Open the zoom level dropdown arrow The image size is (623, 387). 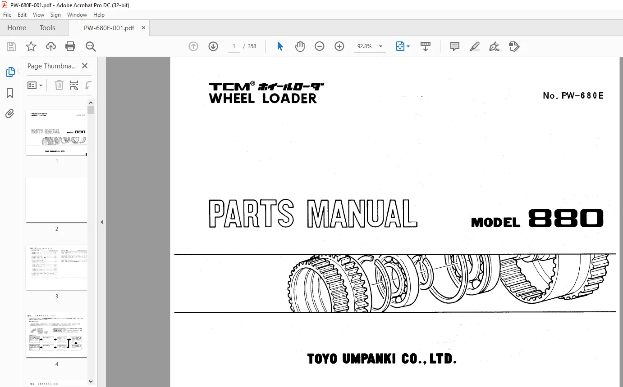pyautogui.click(x=380, y=46)
